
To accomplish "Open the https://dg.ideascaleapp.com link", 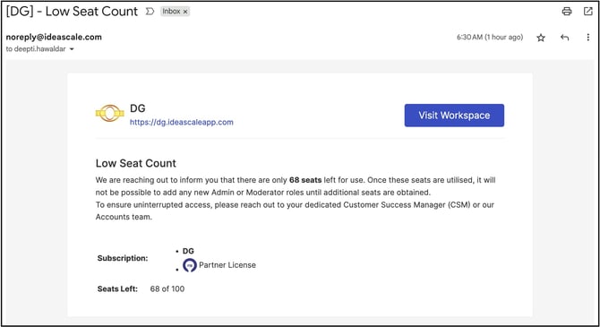I will [x=182, y=122].
